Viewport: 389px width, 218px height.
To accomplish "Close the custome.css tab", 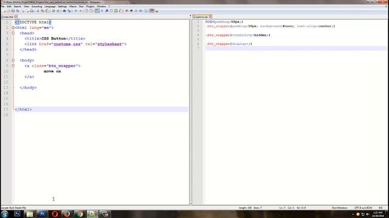I will (x=210, y=17).
